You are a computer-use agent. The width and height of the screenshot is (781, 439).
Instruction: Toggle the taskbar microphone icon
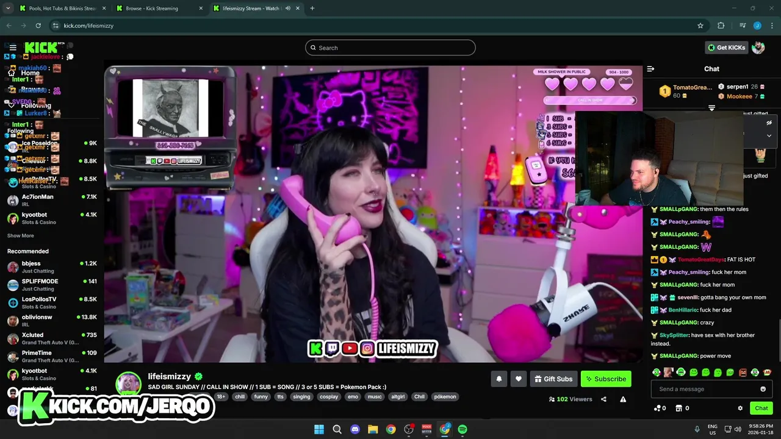pyautogui.click(x=697, y=429)
